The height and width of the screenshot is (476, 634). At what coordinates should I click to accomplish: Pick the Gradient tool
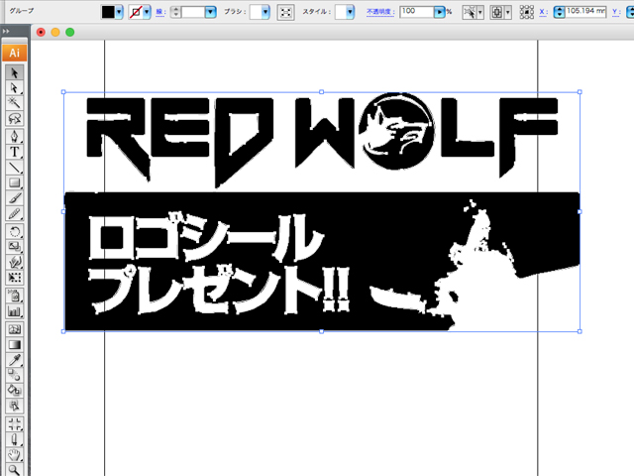[15, 344]
